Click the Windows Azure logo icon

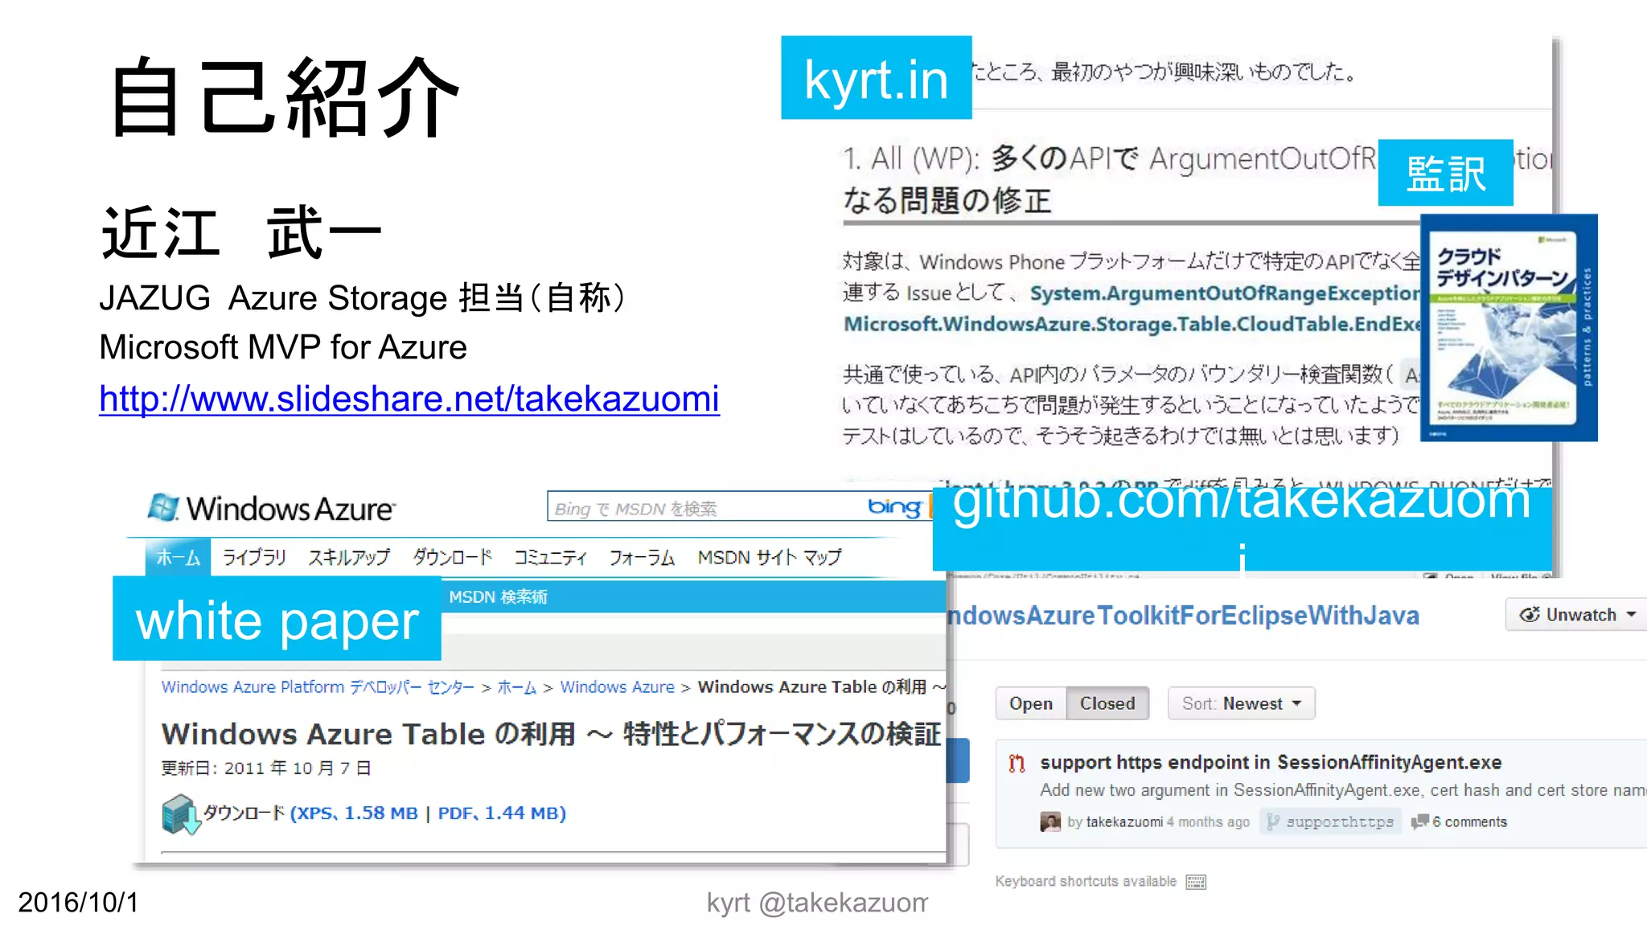click(x=163, y=507)
